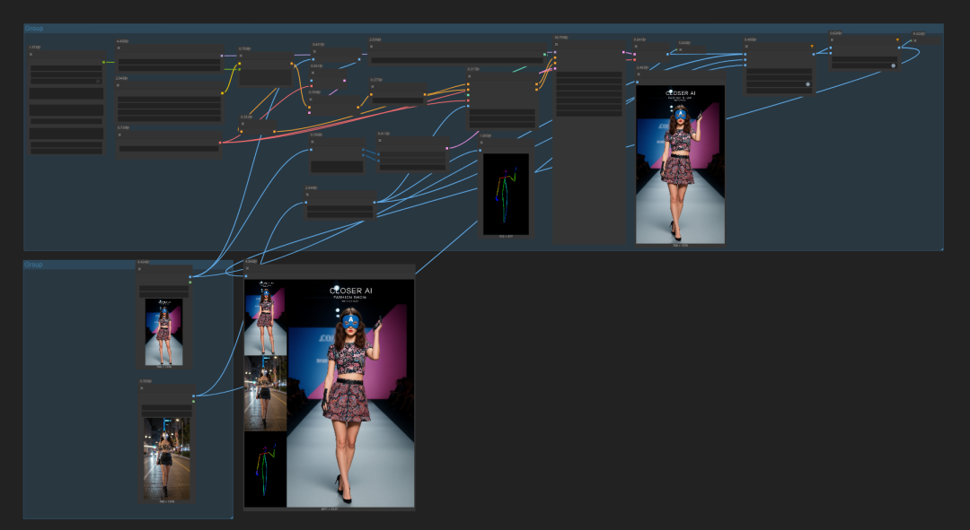Click the blue input port of the pose skeleton preview node
Screen dimensions: 970x530
pyautogui.click(x=480, y=150)
